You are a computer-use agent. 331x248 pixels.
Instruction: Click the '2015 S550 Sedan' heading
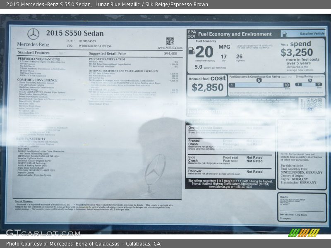tap(75, 33)
